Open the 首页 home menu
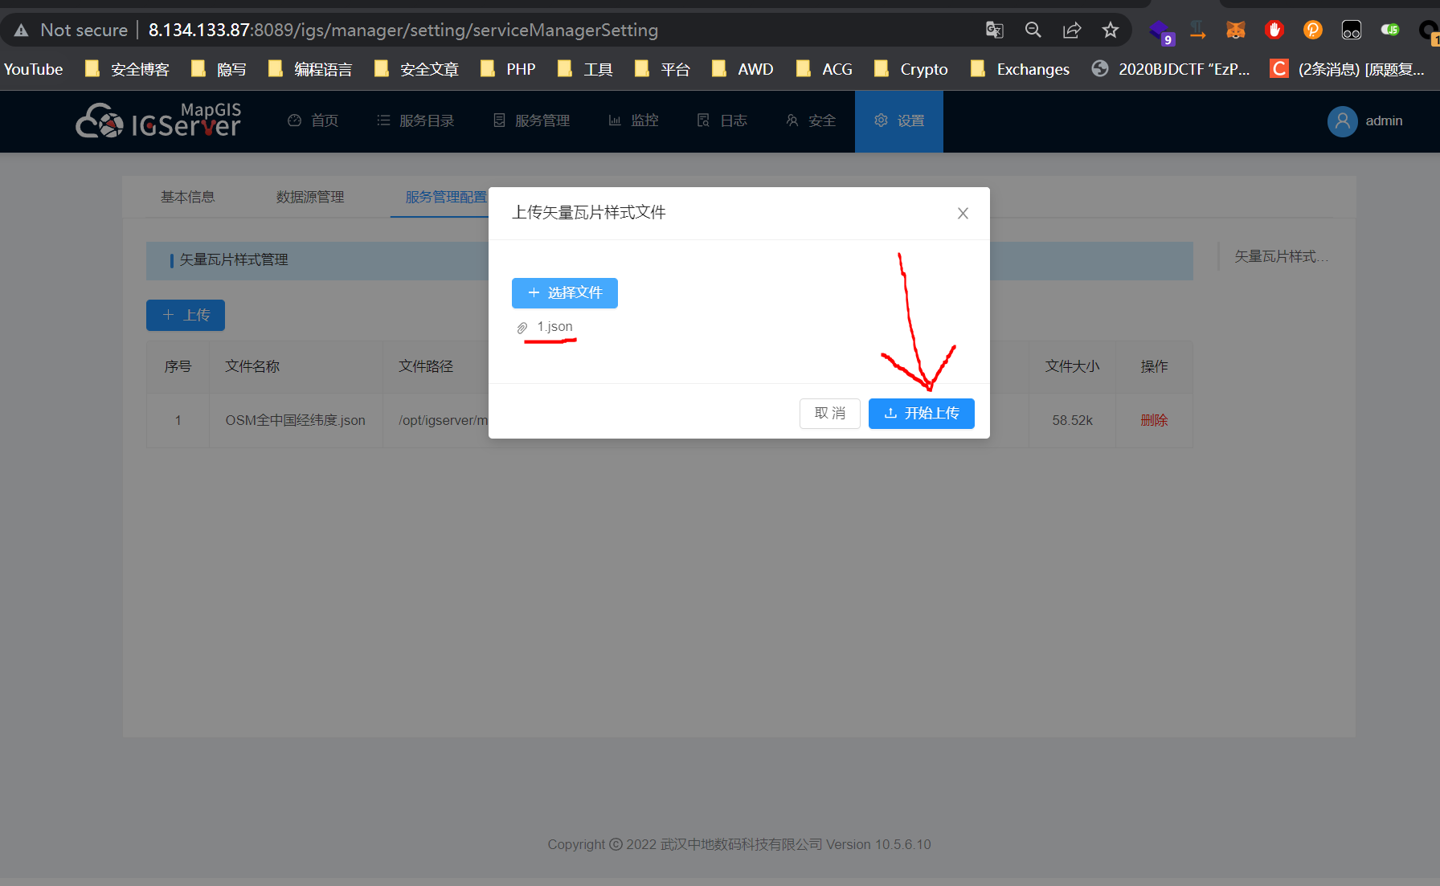1440x886 pixels. pos(313,120)
